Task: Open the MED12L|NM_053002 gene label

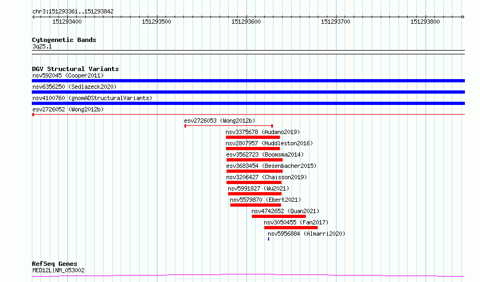Action: tap(58, 270)
